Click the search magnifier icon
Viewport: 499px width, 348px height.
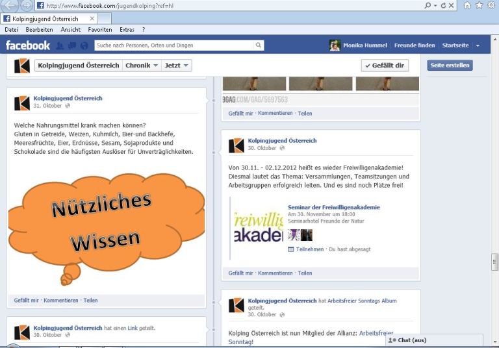[x=258, y=45]
